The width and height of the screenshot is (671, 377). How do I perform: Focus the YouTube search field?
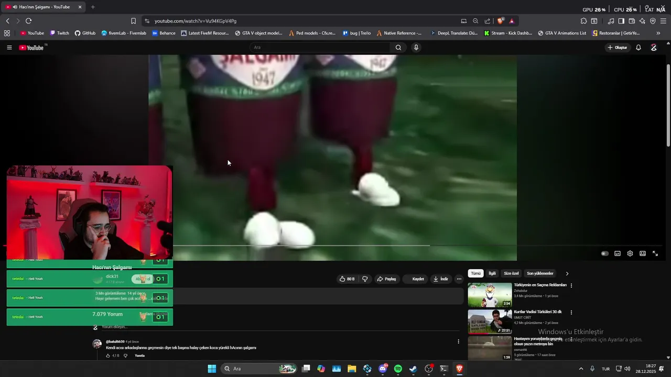[x=320, y=48]
